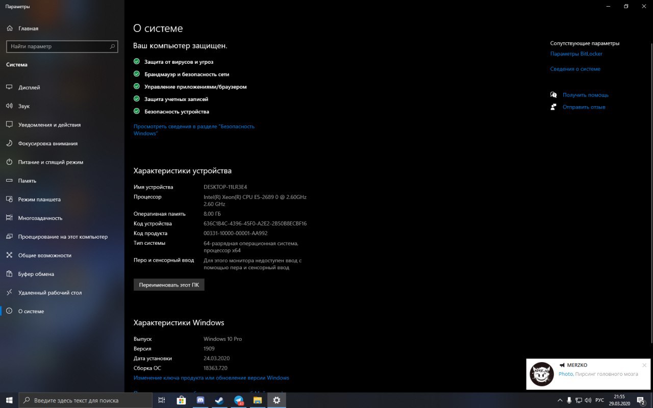Show hidden tray icons chevron
Viewport: 653px width, 408px height.
tap(560, 400)
